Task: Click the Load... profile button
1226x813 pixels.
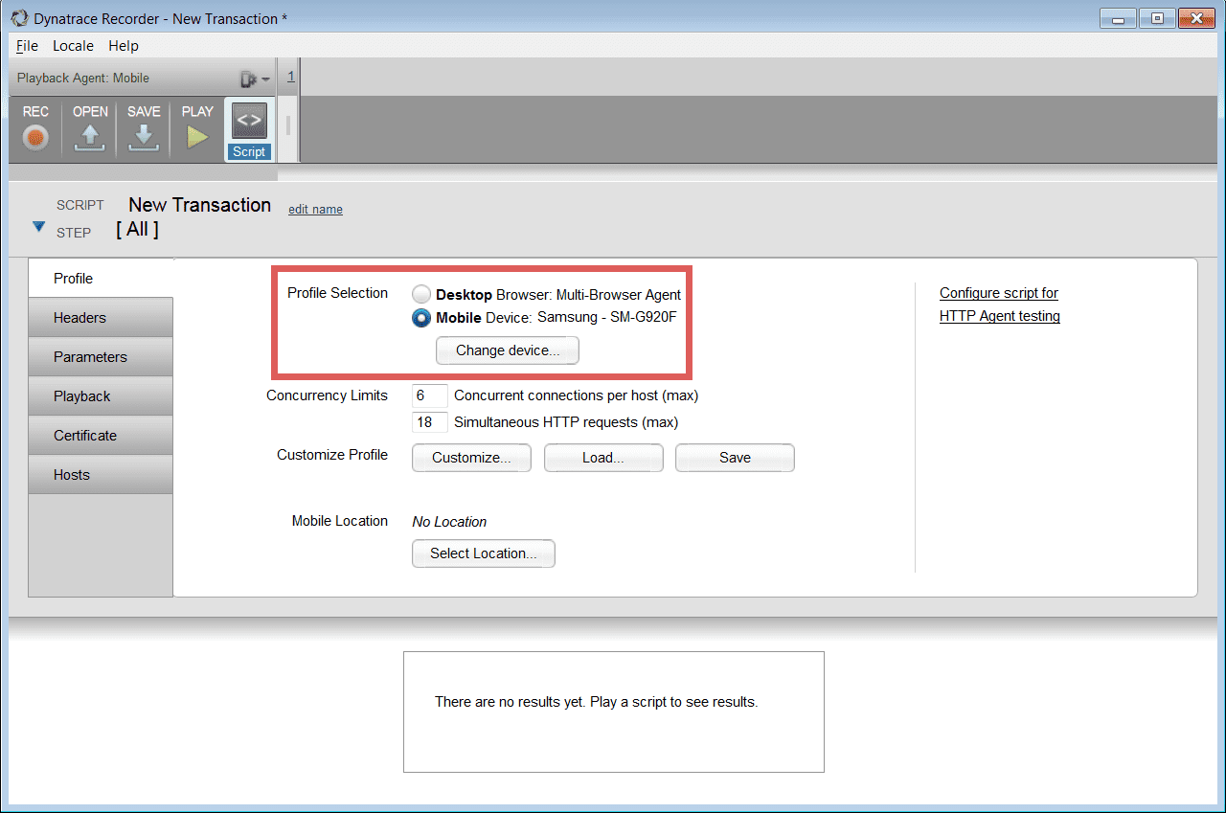Action: tap(603, 458)
